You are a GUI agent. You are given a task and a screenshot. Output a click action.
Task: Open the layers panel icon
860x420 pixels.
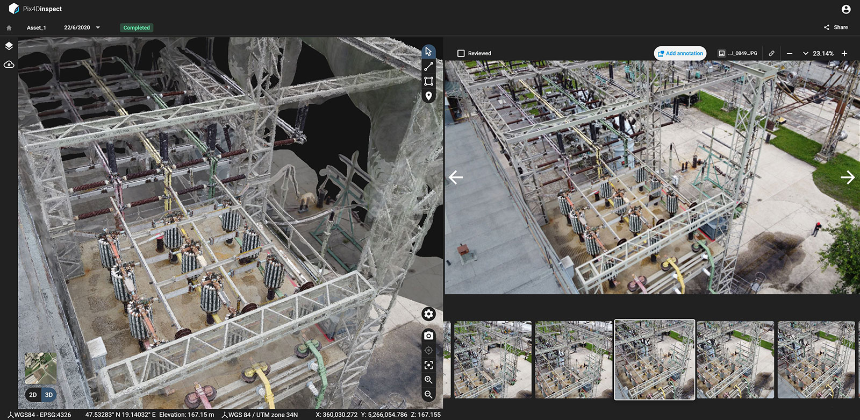[x=9, y=46]
